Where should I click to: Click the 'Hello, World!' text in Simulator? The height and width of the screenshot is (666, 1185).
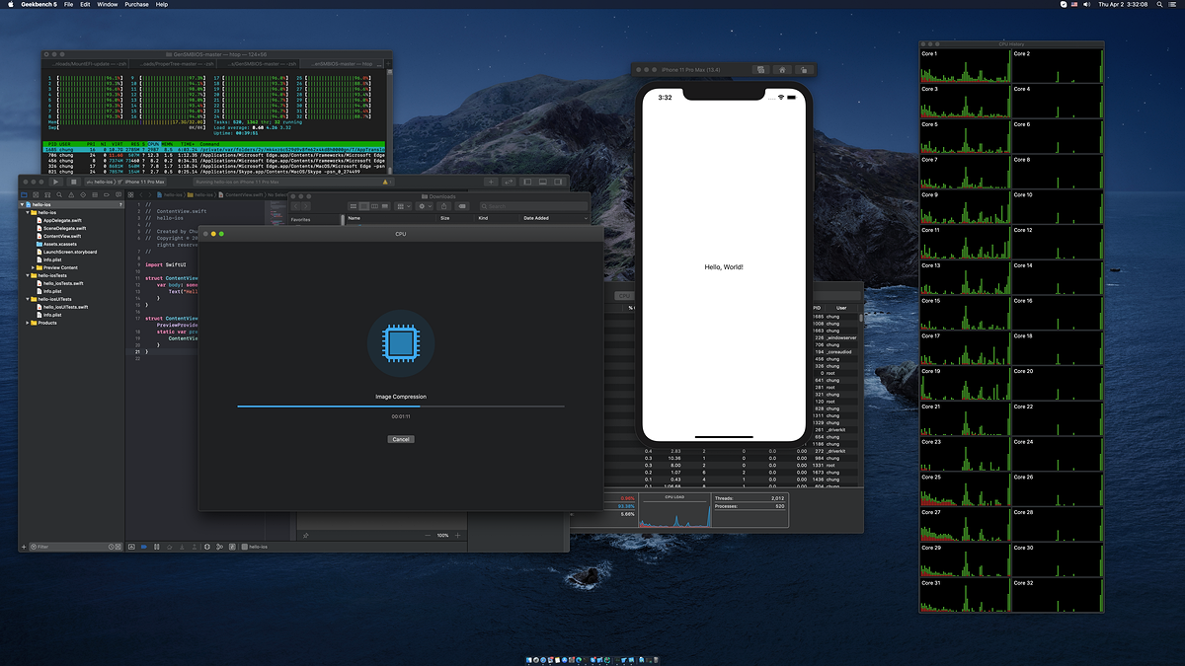tap(724, 266)
